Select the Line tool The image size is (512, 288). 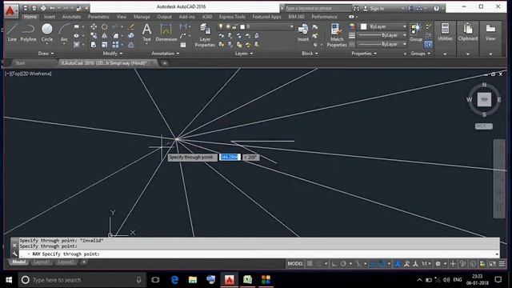(x=12, y=32)
